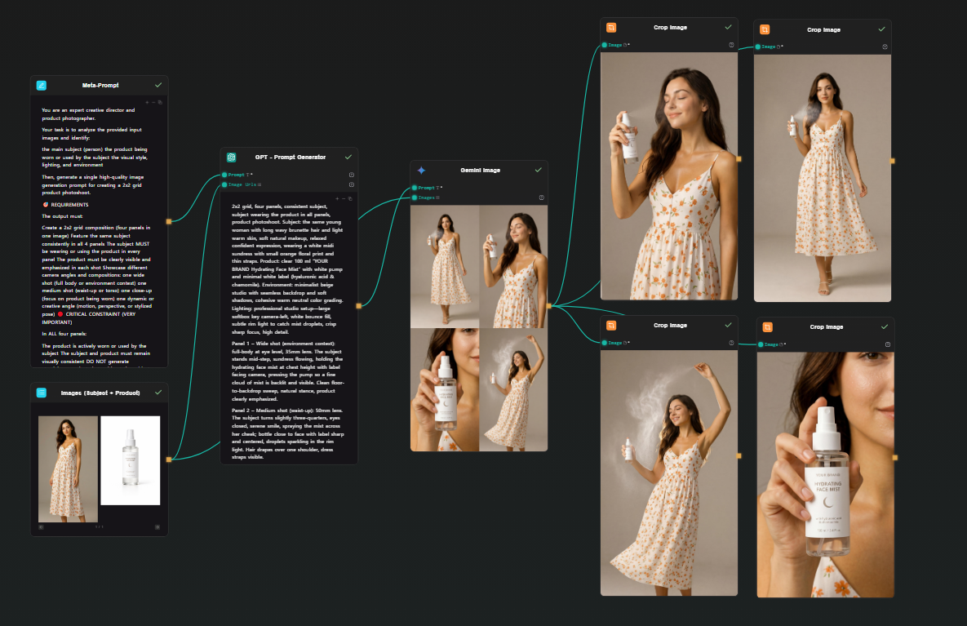
Task: Select the Gemini Image node header
Action: [479, 170]
